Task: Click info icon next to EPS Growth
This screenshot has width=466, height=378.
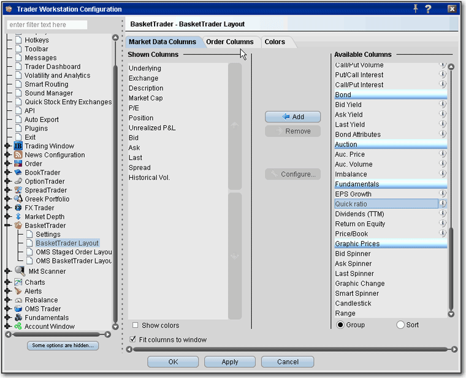Action: click(x=443, y=194)
